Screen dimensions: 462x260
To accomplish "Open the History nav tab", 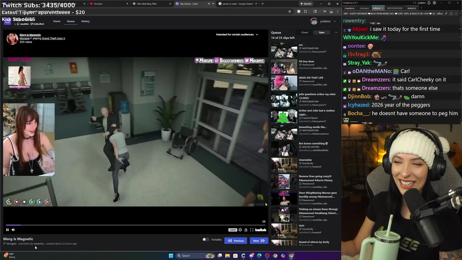I will (85, 21).
